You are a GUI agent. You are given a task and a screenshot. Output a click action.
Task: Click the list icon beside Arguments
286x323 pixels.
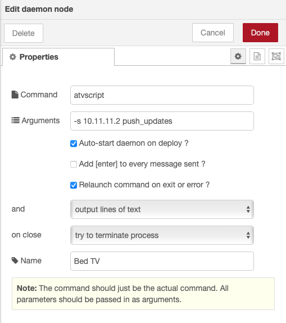(x=15, y=120)
